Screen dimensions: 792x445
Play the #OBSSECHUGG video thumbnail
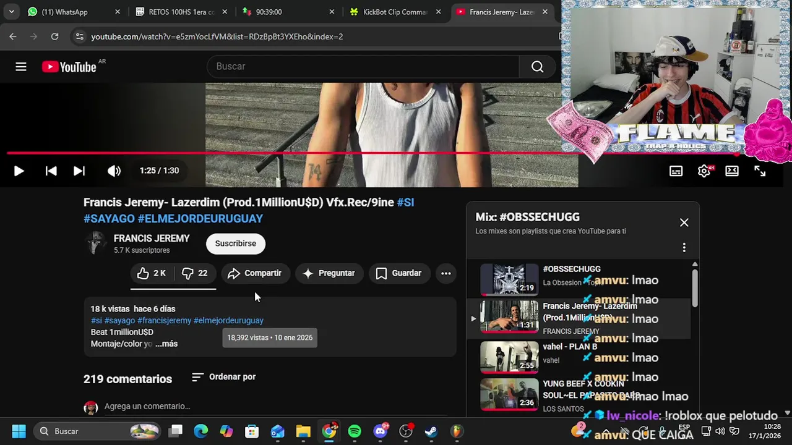coord(509,279)
